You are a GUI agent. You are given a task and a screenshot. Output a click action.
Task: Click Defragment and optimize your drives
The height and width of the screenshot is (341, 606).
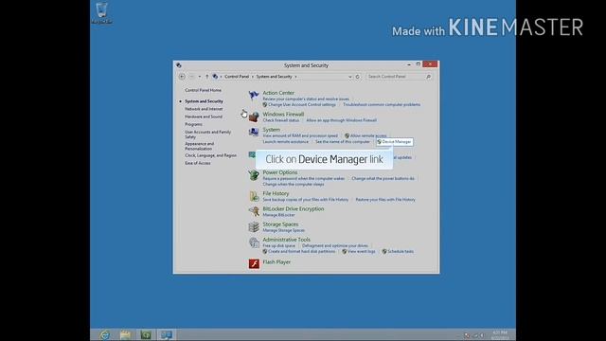pyautogui.click(x=335, y=246)
